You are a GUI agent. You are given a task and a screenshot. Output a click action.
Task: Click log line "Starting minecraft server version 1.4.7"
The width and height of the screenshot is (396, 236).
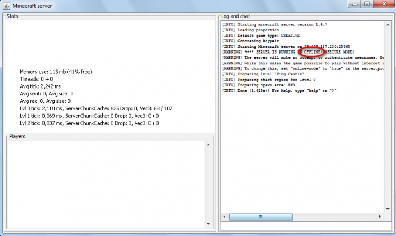pyautogui.click(x=275, y=24)
